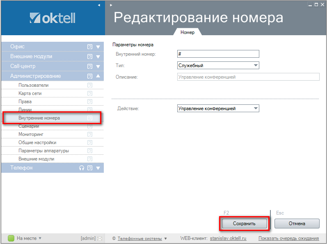
Task: Click the help icon next to Офис
Action: (x=90, y=47)
